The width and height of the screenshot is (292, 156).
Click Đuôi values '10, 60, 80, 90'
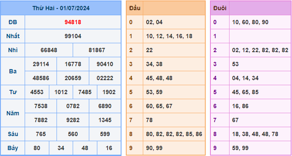point(250,22)
